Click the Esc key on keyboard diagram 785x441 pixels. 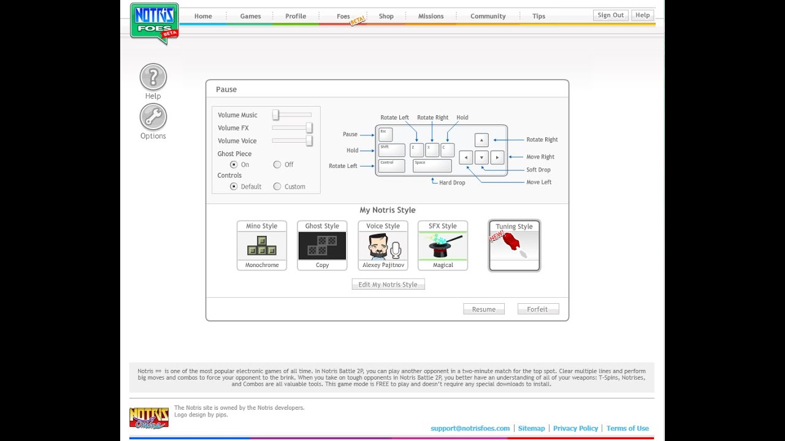point(385,135)
